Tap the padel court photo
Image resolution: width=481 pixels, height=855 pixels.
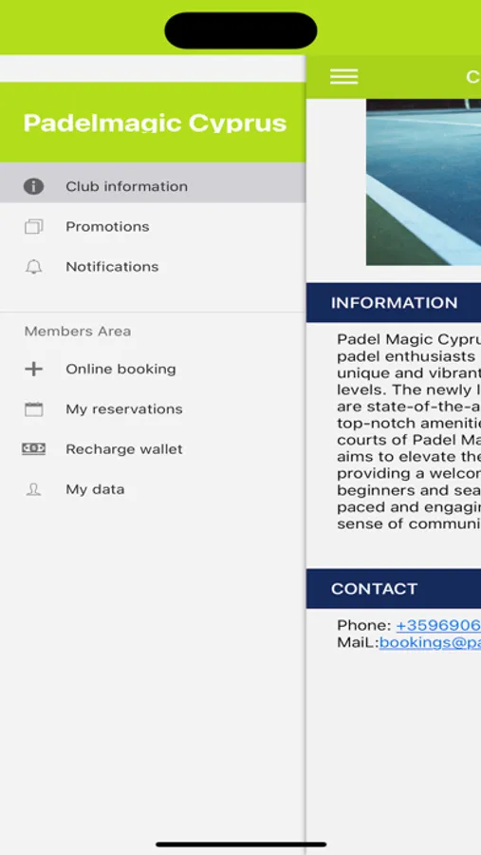point(423,182)
